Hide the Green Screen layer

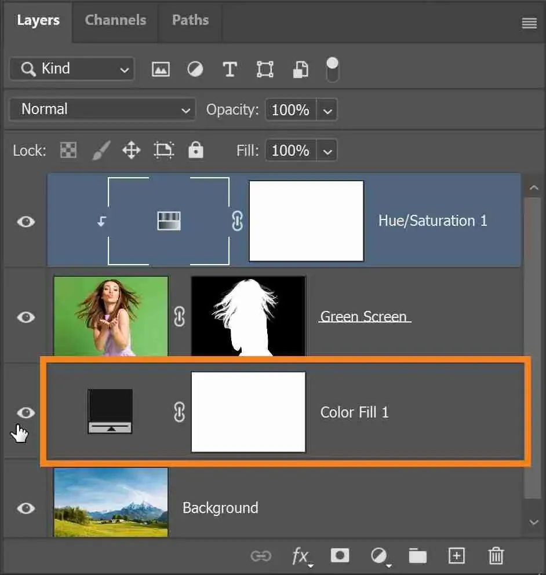[x=26, y=317]
